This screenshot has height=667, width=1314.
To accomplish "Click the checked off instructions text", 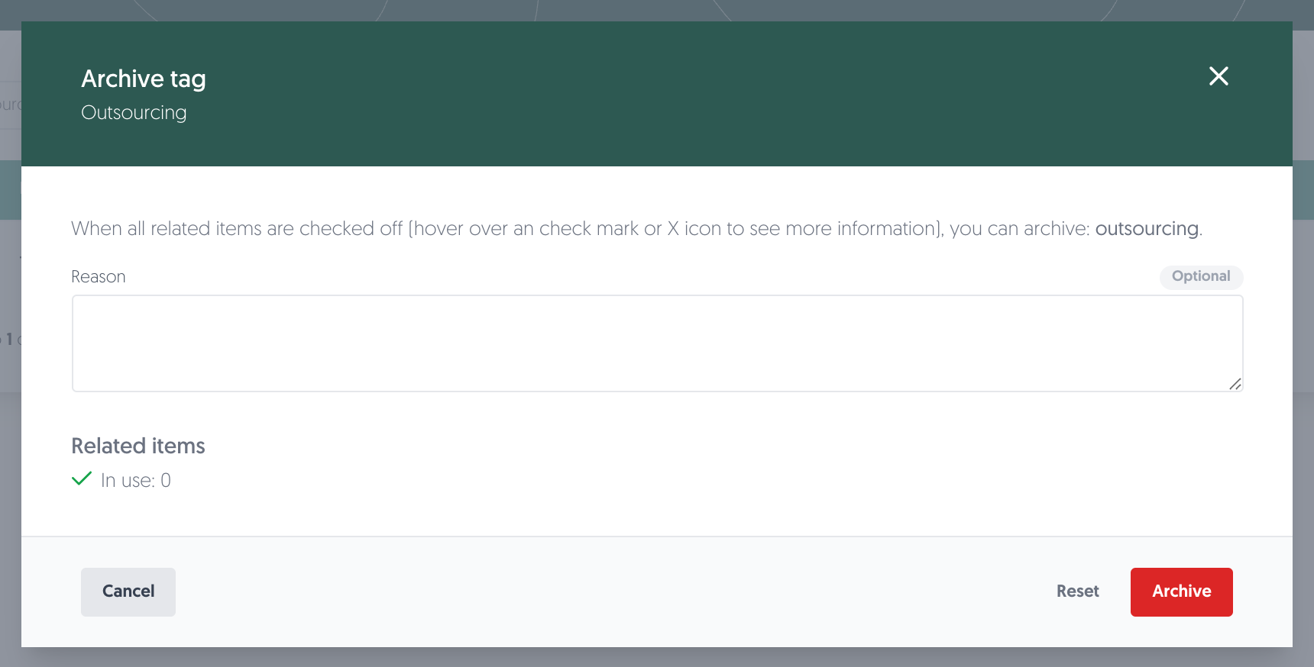I will 636,229.
